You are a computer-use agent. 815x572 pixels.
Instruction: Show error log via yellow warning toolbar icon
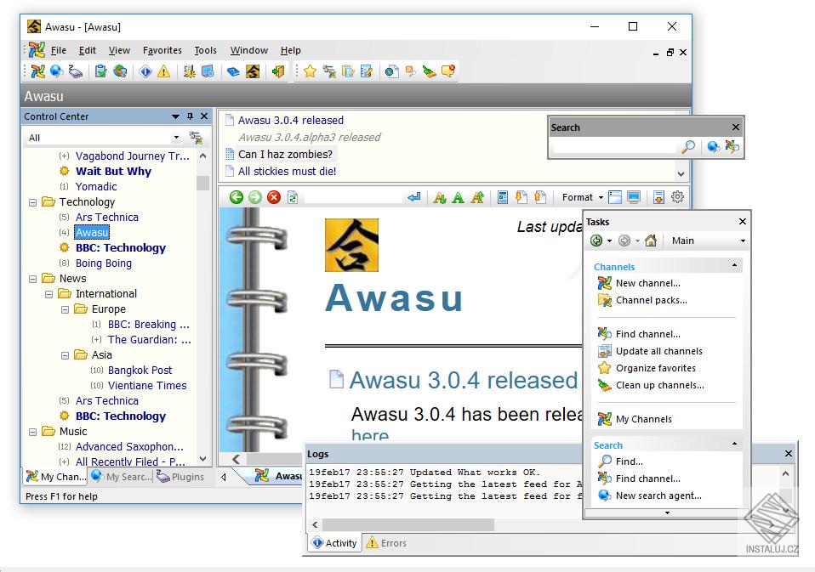[x=163, y=71]
